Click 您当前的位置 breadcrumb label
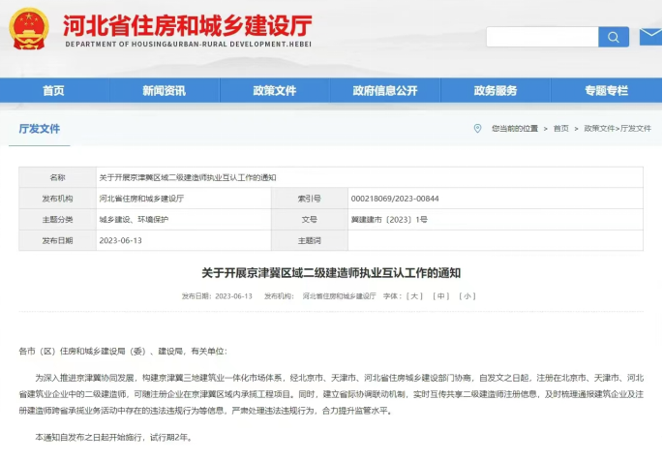The image size is (663, 462). 515,128
